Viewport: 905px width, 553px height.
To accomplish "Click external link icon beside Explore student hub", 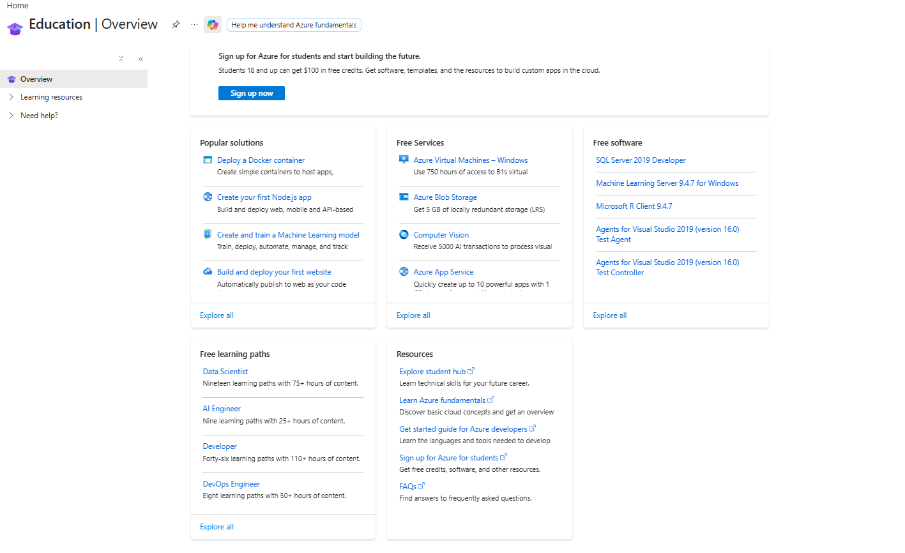I will pyautogui.click(x=471, y=371).
